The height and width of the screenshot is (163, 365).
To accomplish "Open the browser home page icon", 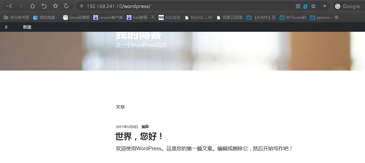I will (x=32, y=6).
